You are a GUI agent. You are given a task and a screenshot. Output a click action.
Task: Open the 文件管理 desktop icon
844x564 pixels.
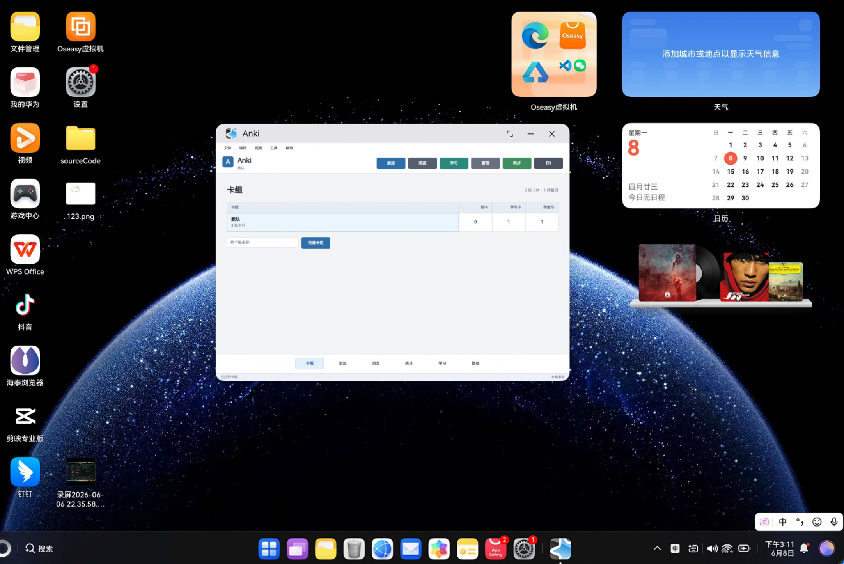click(x=25, y=27)
